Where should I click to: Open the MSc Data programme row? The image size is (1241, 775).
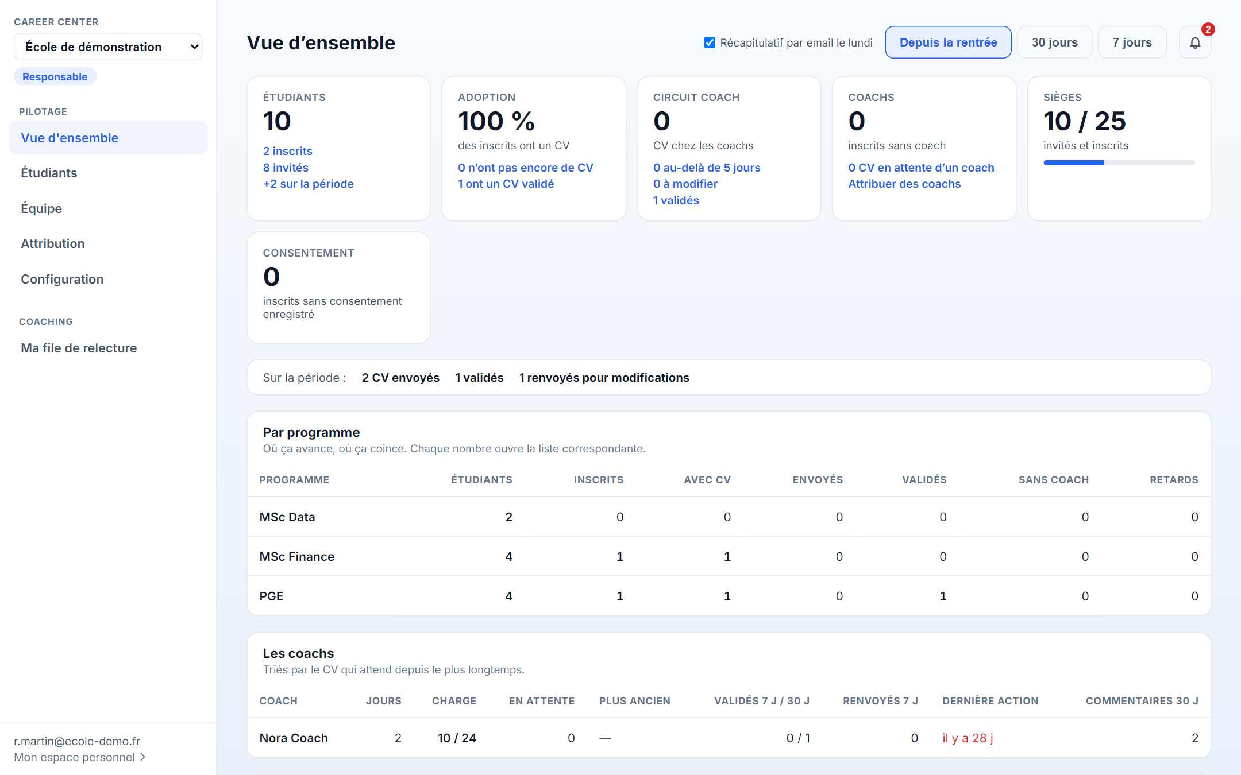tap(729, 517)
